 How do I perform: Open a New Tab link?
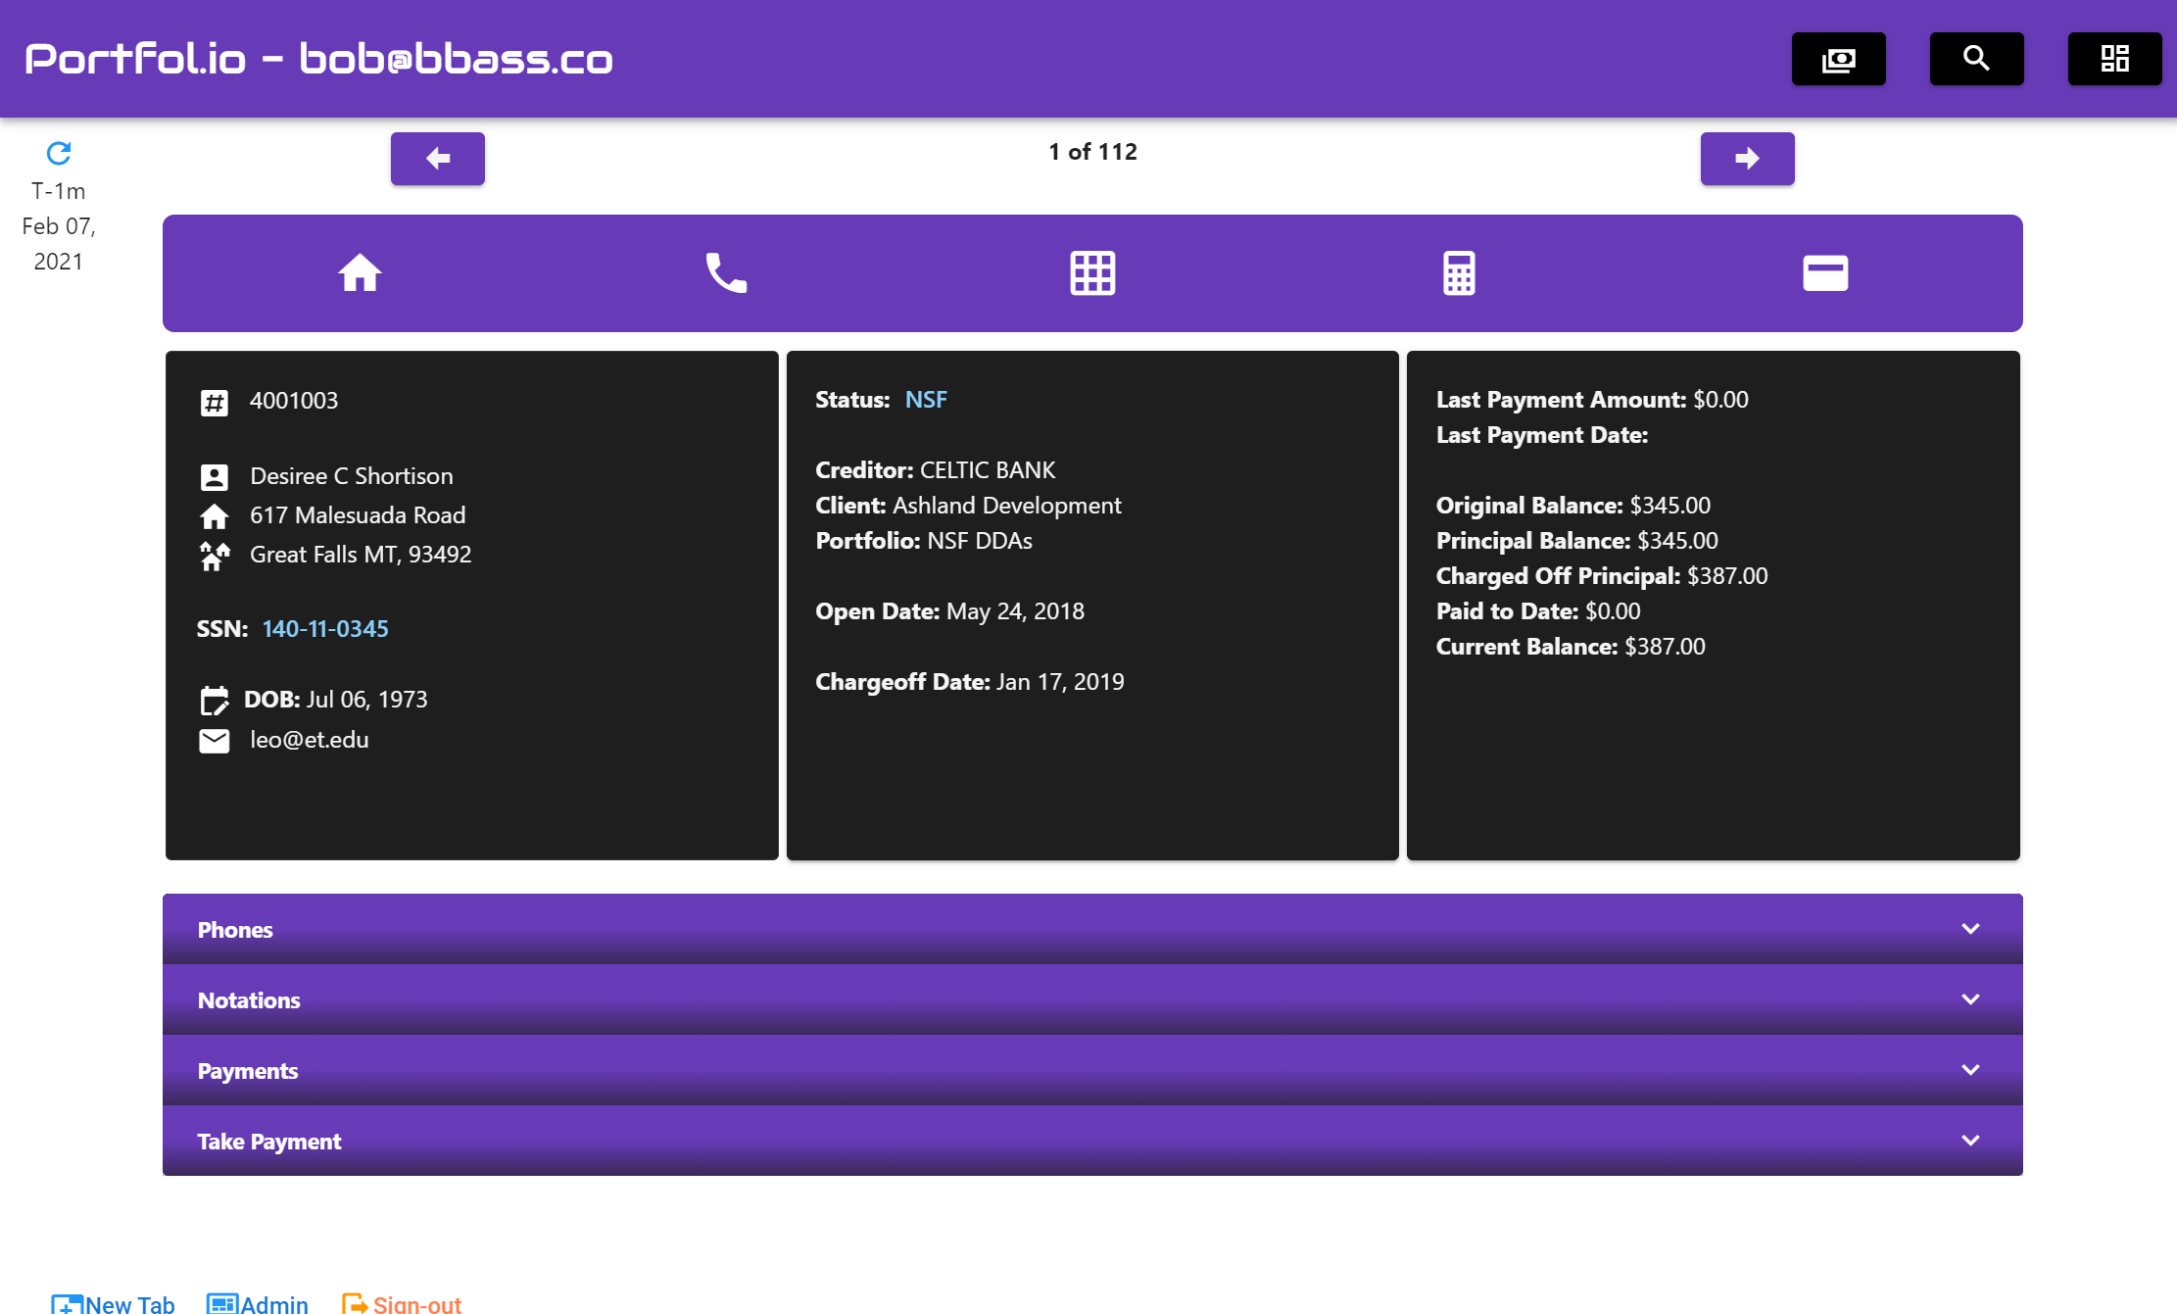tap(114, 1303)
